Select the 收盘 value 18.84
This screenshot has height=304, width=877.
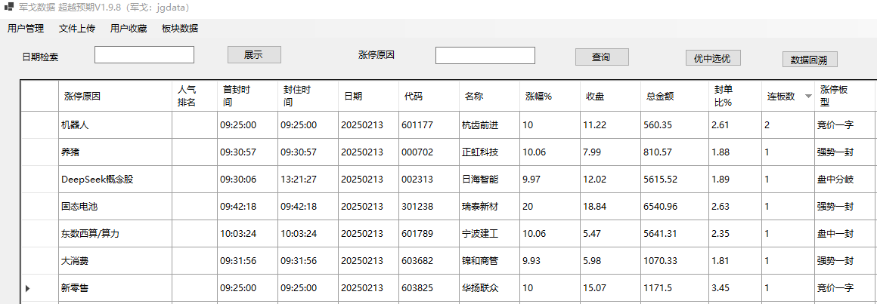coord(609,207)
